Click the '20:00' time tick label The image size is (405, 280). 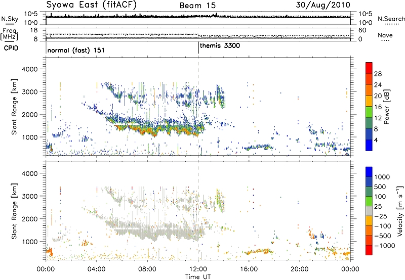(x=299, y=269)
